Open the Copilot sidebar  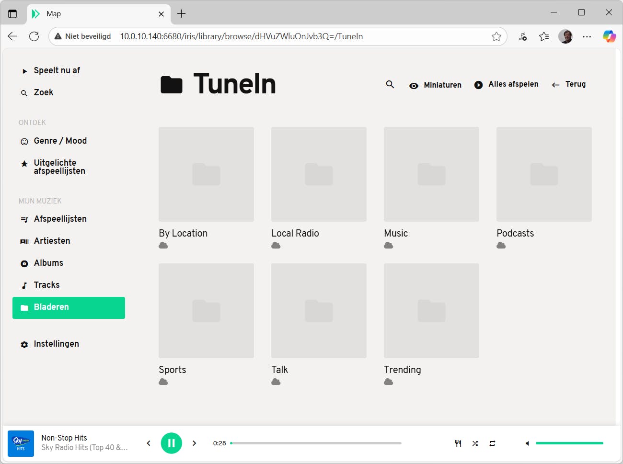tap(609, 36)
